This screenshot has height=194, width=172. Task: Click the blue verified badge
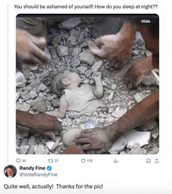point(49,168)
